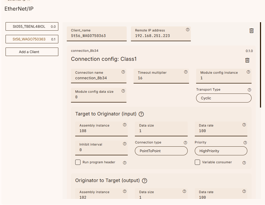This screenshot has width=265, height=205.
Task: Click the input Assembly instance field 108
Action: (x=101, y=131)
